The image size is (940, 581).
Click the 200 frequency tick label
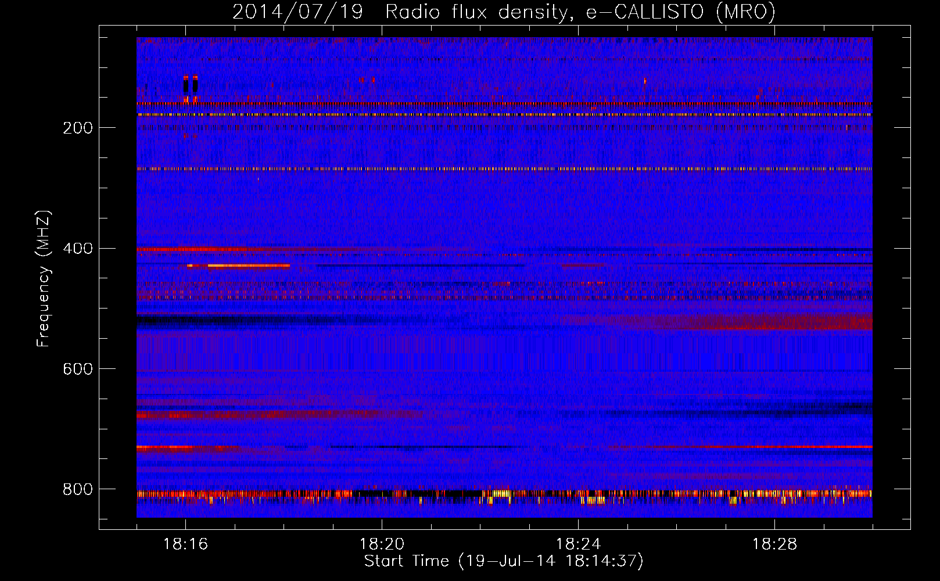tap(78, 128)
